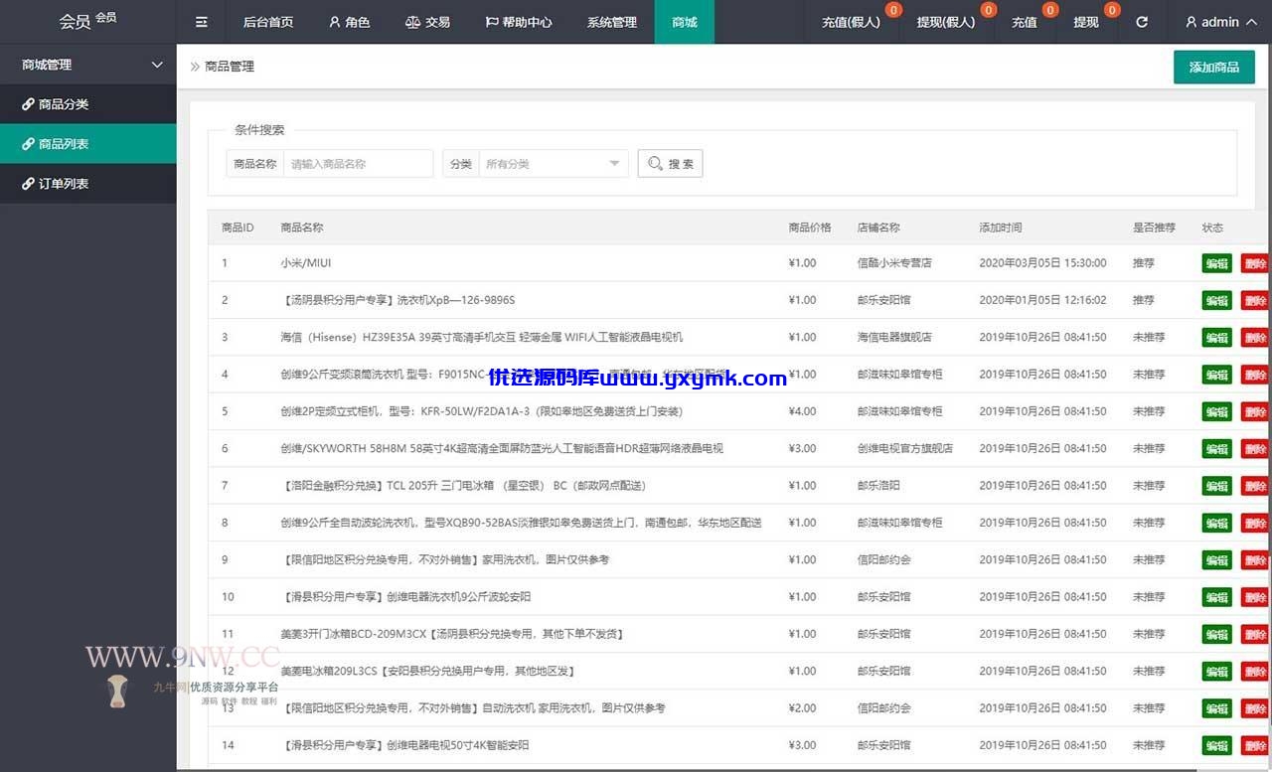Focus the 商品名称 input field

coord(359,164)
